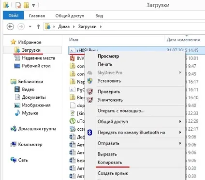
Task: Select the ccse... installer file icon
Action: (73, 129)
